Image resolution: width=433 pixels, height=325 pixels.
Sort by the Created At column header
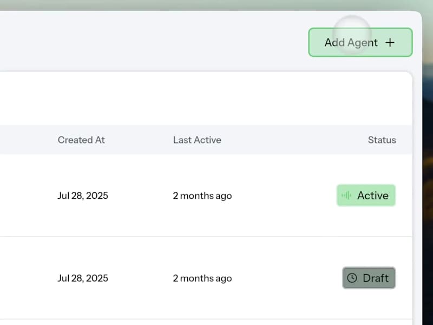tap(81, 140)
